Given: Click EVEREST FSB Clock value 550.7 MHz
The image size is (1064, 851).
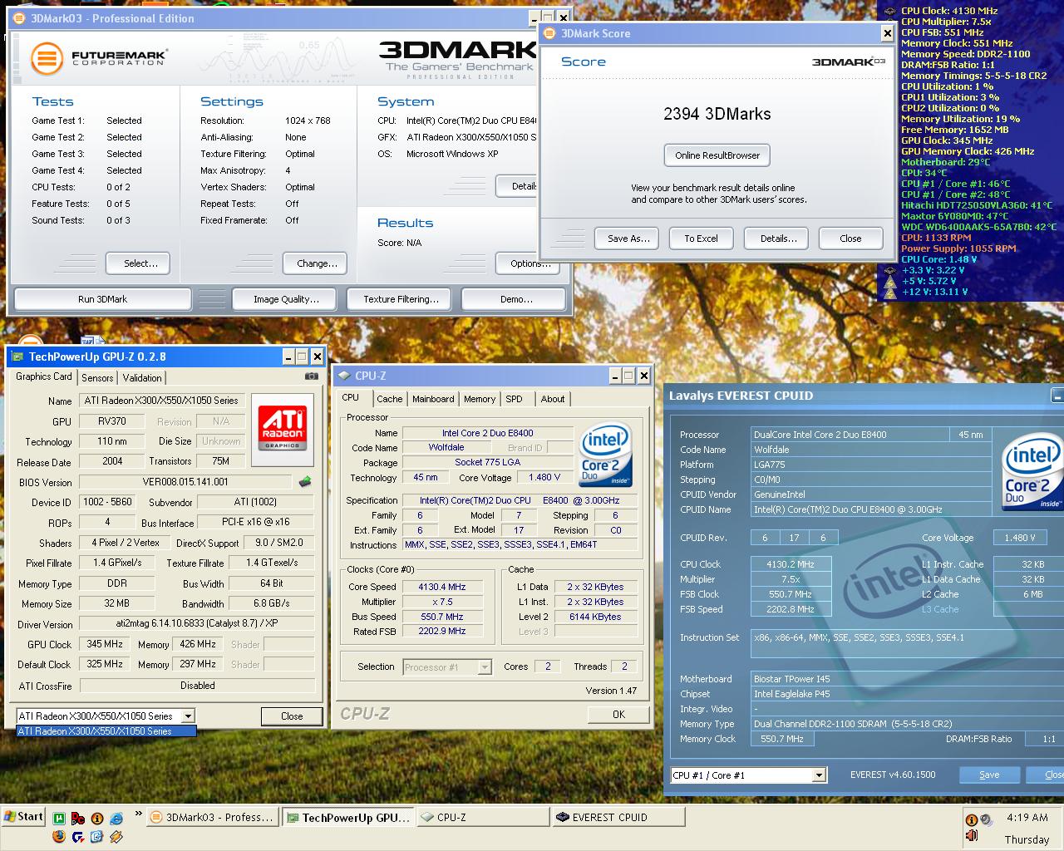Looking at the screenshot, I should point(790,594).
